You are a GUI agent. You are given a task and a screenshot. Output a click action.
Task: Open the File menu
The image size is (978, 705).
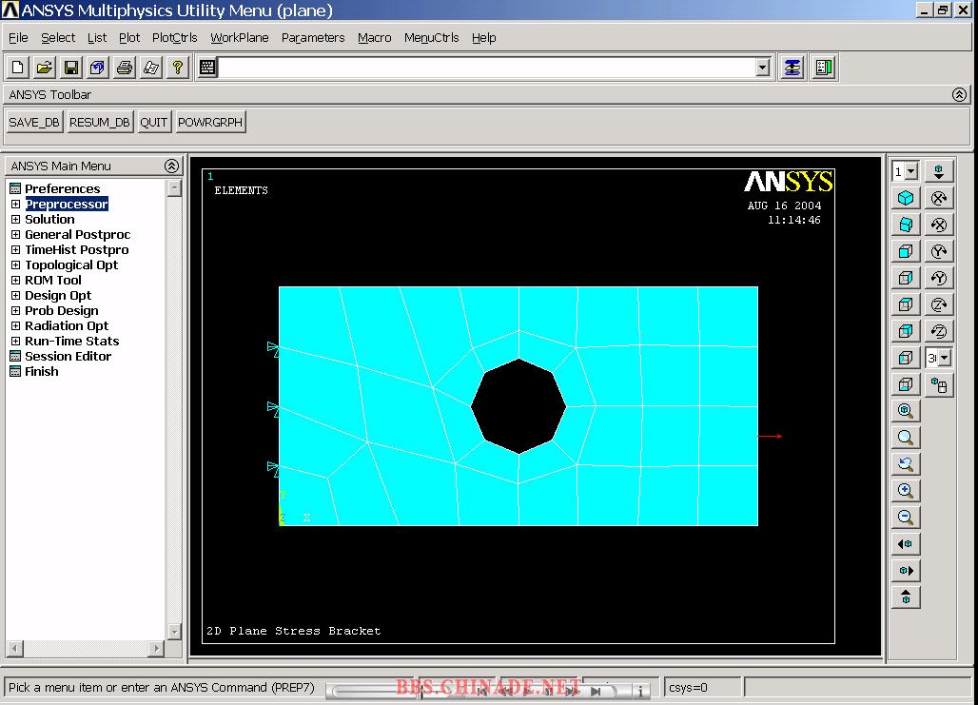pyautogui.click(x=18, y=37)
